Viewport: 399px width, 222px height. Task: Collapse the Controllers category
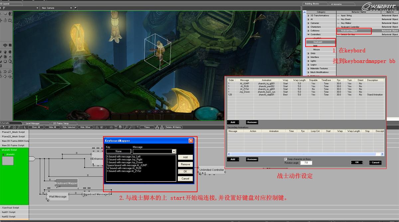point(309,34)
